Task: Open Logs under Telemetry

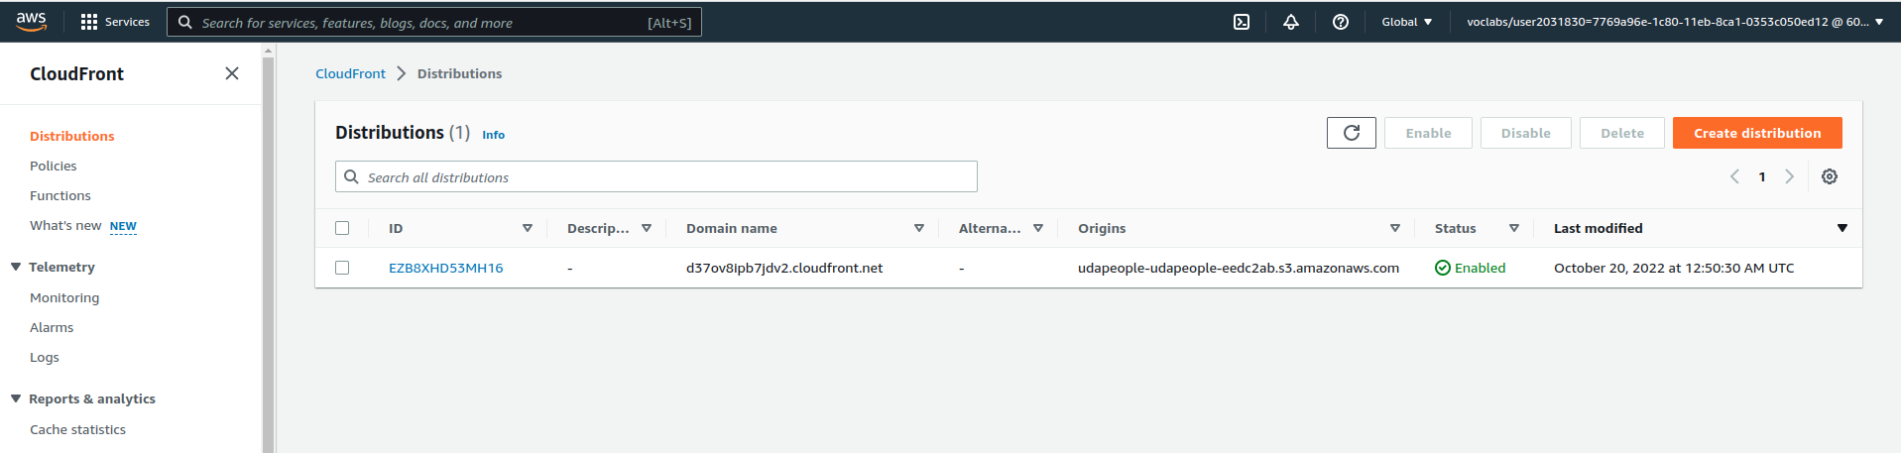Action: click(x=45, y=357)
